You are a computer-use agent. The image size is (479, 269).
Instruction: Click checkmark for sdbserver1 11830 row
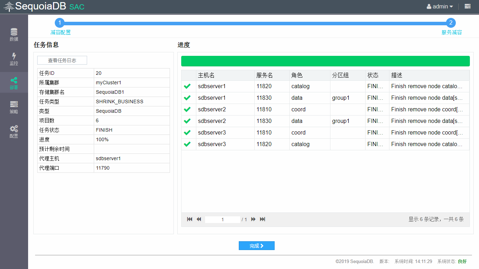(187, 98)
